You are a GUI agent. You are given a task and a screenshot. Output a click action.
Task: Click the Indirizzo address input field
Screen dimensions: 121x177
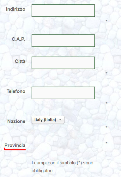[x=63, y=11]
